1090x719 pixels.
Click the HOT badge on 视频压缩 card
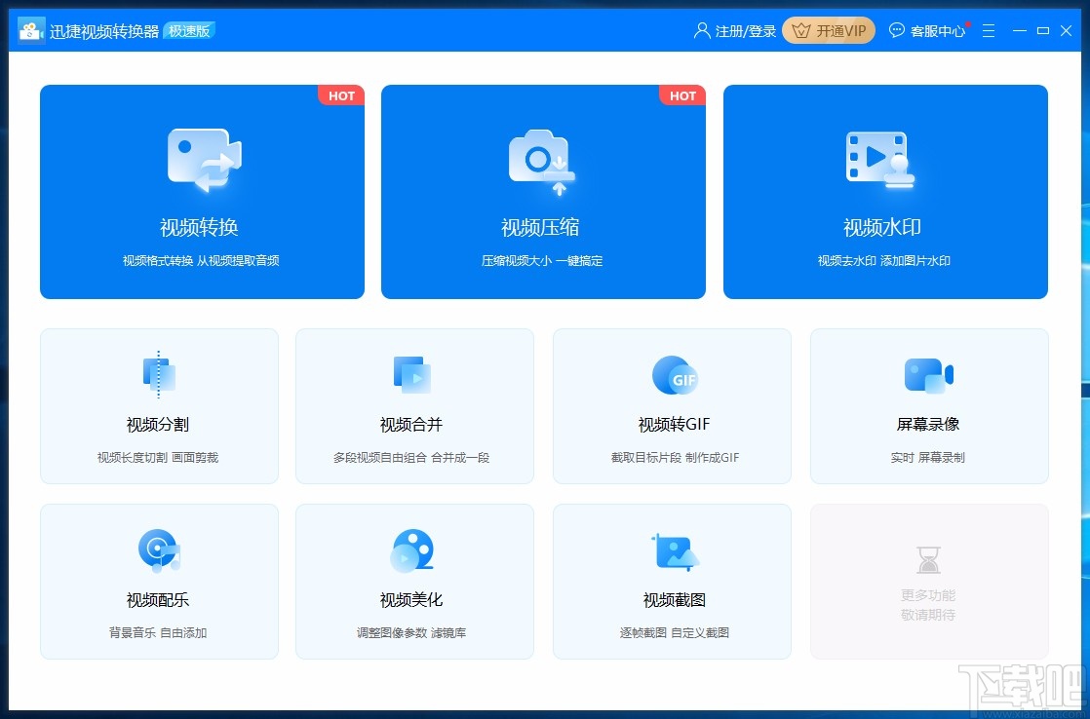[x=682, y=95]
